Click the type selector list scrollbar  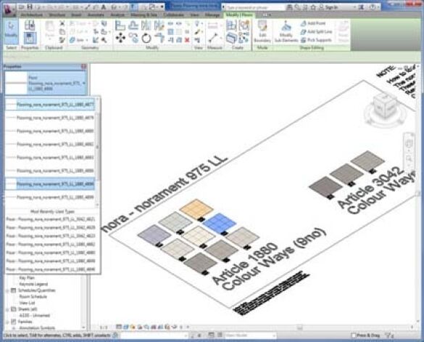pos(97,147)
